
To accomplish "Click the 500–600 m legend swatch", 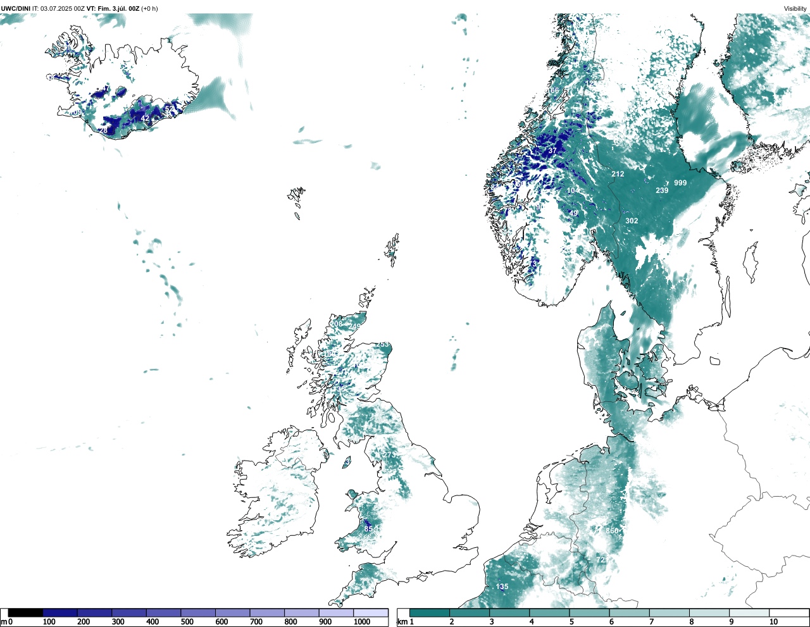I will coord(198,613).
